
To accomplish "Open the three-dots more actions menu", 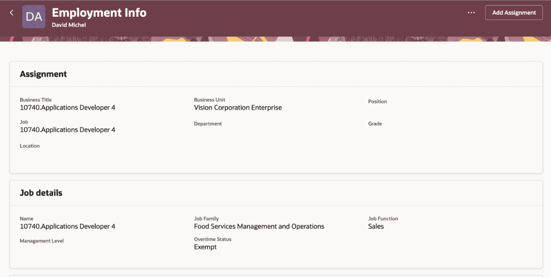I will [x=471, y=13].
